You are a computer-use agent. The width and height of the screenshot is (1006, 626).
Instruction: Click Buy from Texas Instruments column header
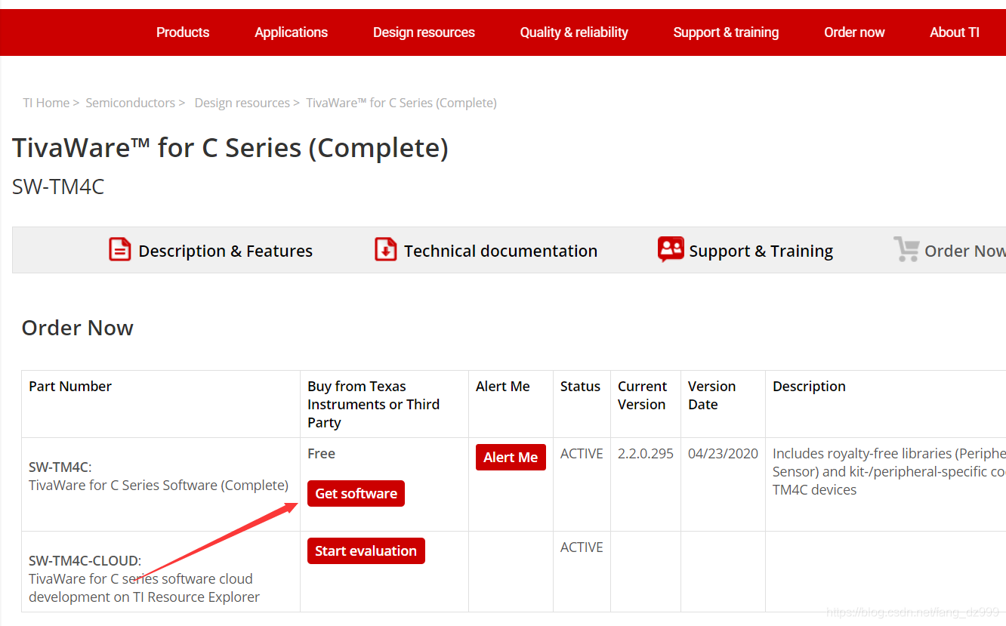pyautogui.click(x=373, y=405)
